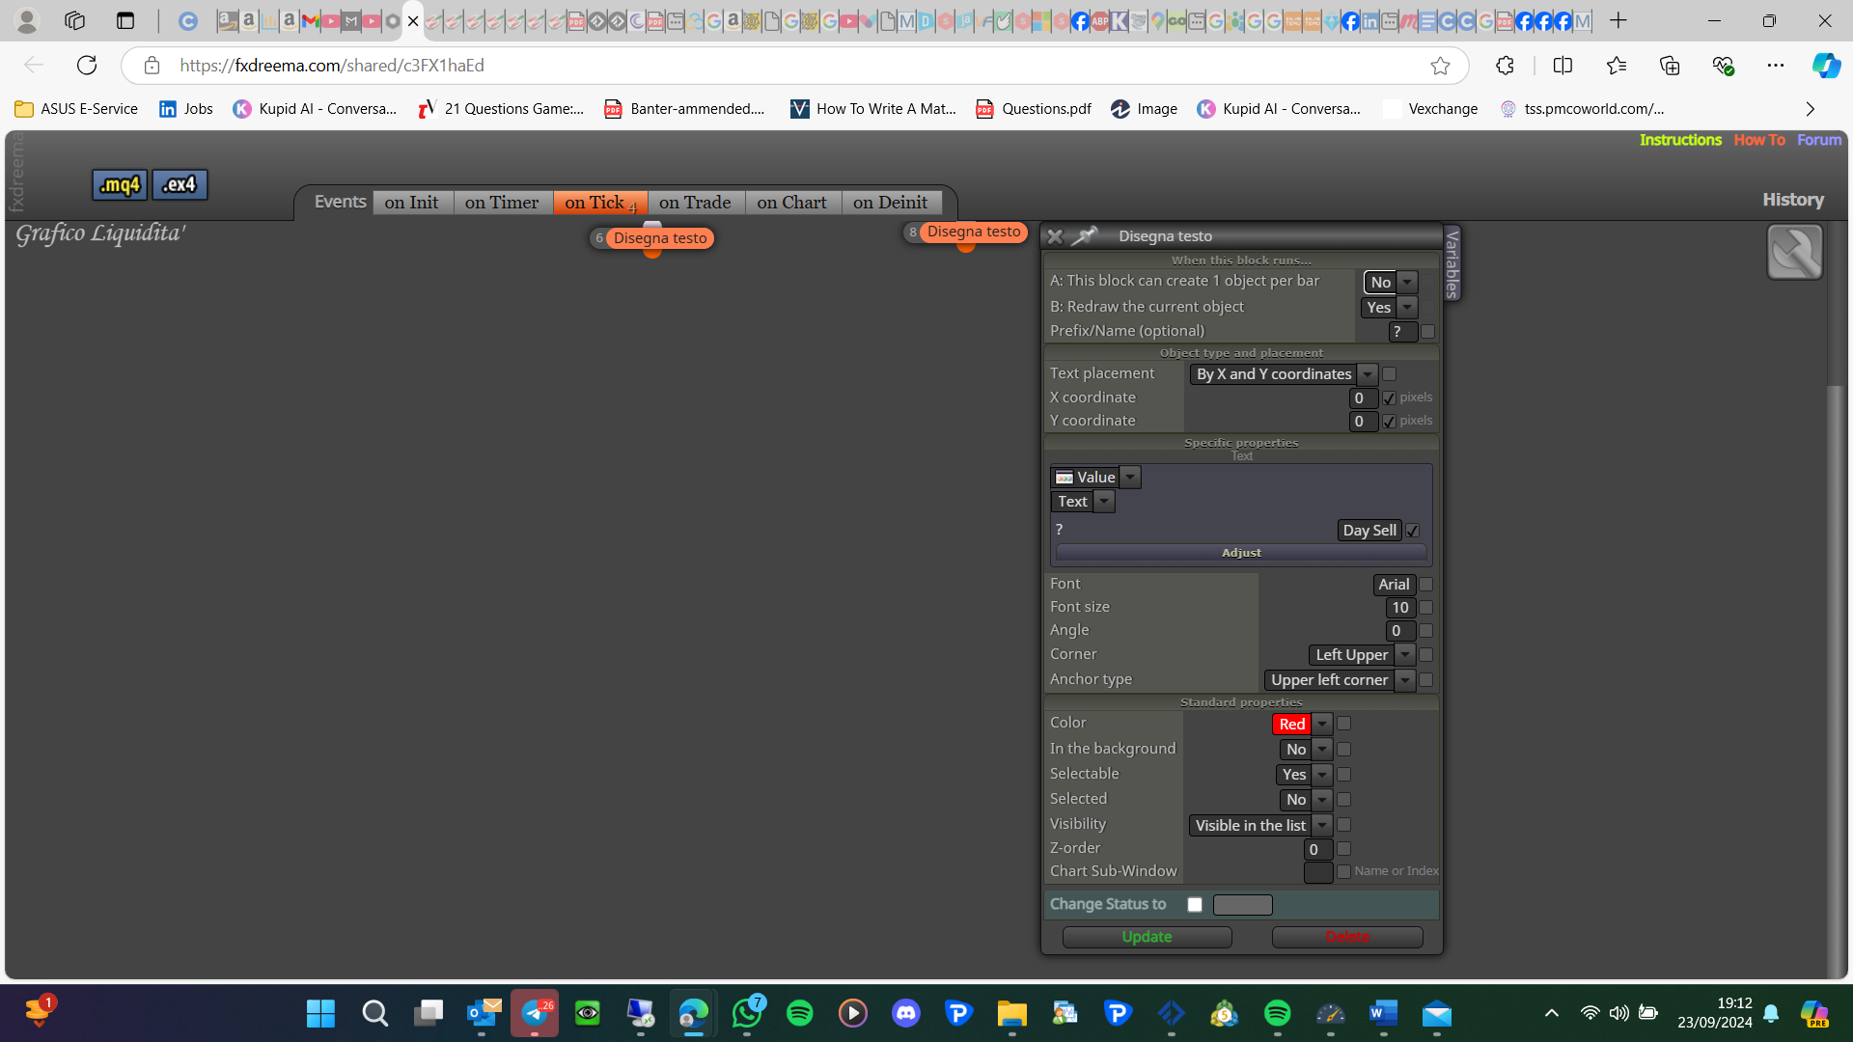
Task: Edit the Y coordinate value field
Action: pyautogui.click(x=1364, y=421)
